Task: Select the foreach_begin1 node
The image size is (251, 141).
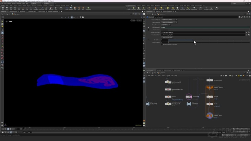Action: [210, 87]
